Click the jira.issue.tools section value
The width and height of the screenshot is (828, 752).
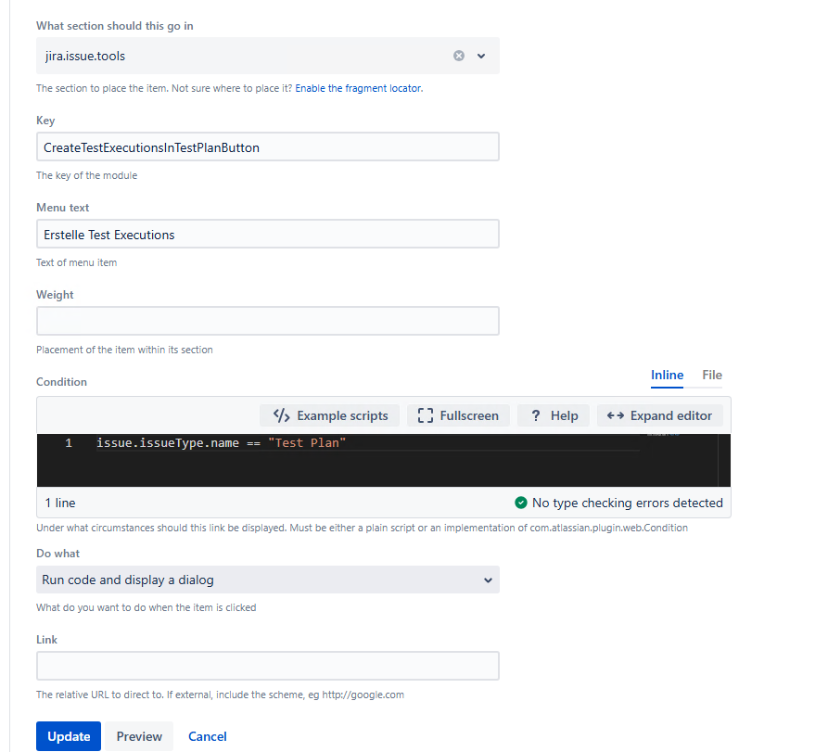coord(85,56)
